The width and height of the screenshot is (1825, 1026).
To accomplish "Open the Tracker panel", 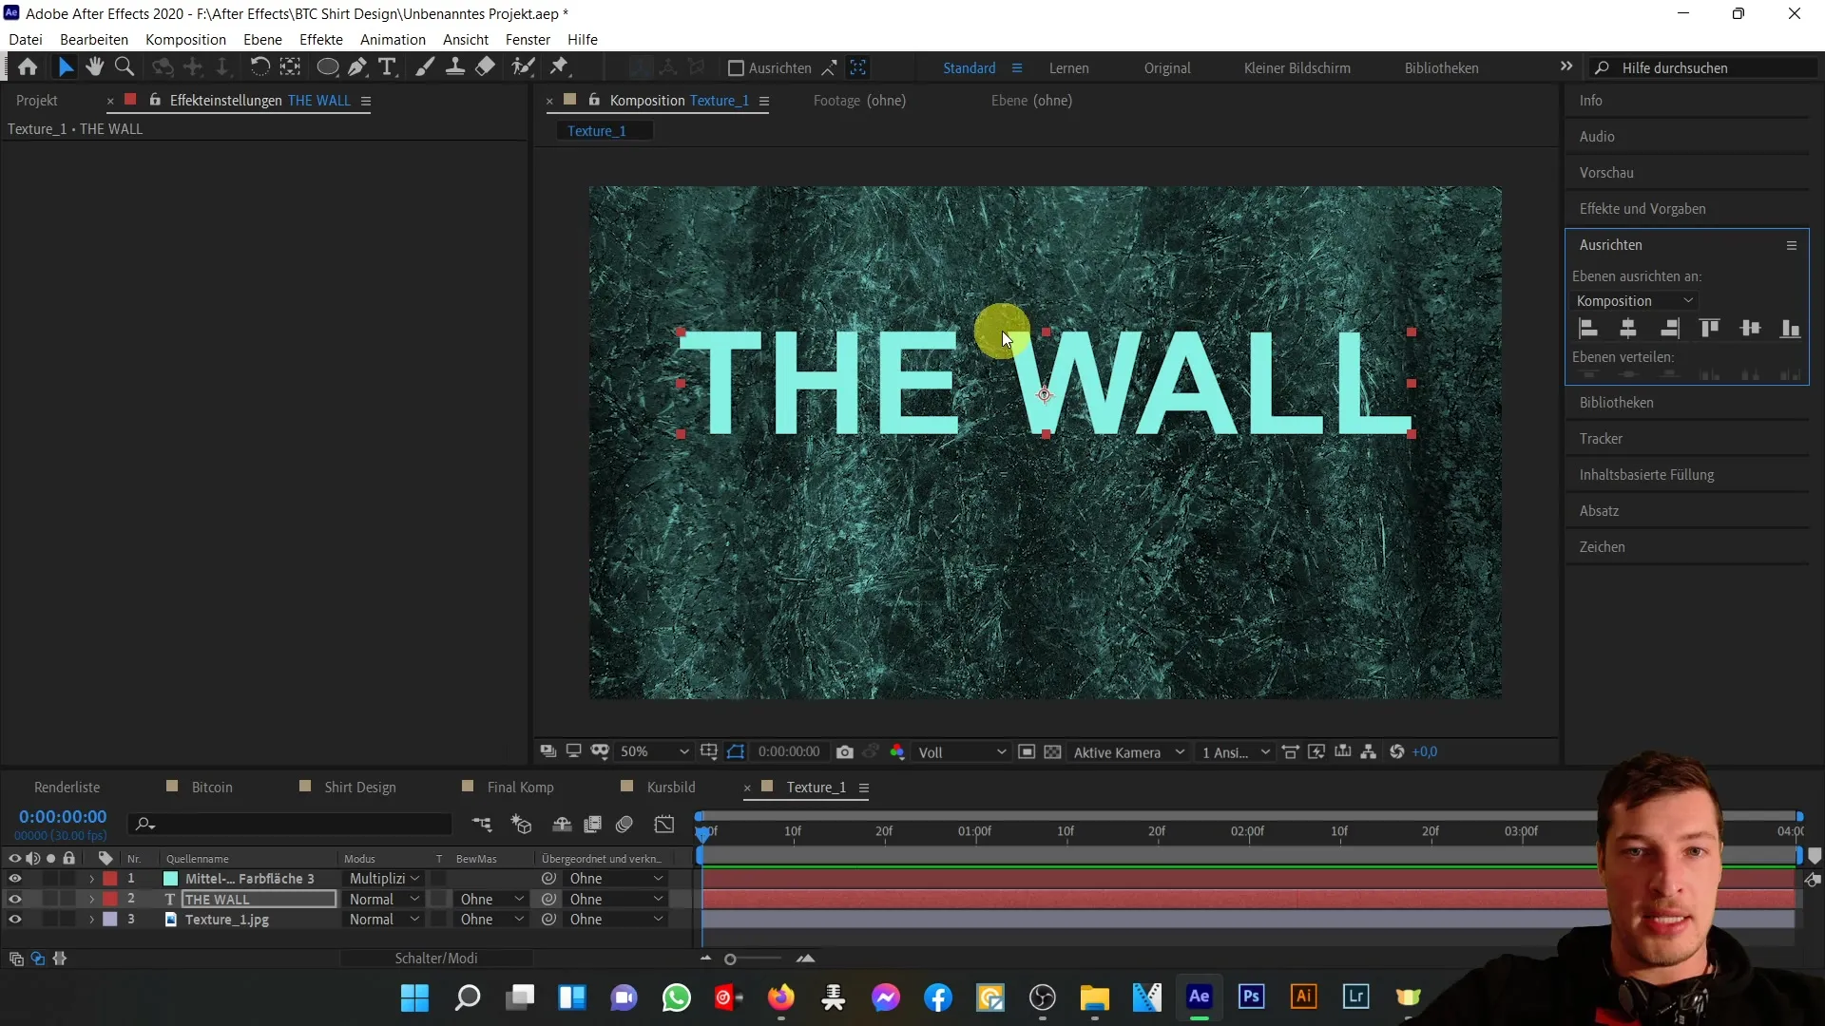I will pyautogui.click(x=1601, y=439).
